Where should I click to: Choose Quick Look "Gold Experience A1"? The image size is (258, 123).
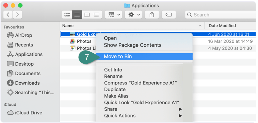click(142, 103)
